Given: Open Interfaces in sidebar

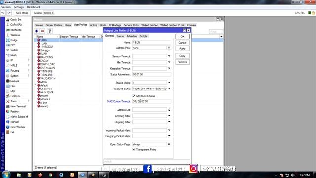Looking at the screenshot, I should click(16, 30).
